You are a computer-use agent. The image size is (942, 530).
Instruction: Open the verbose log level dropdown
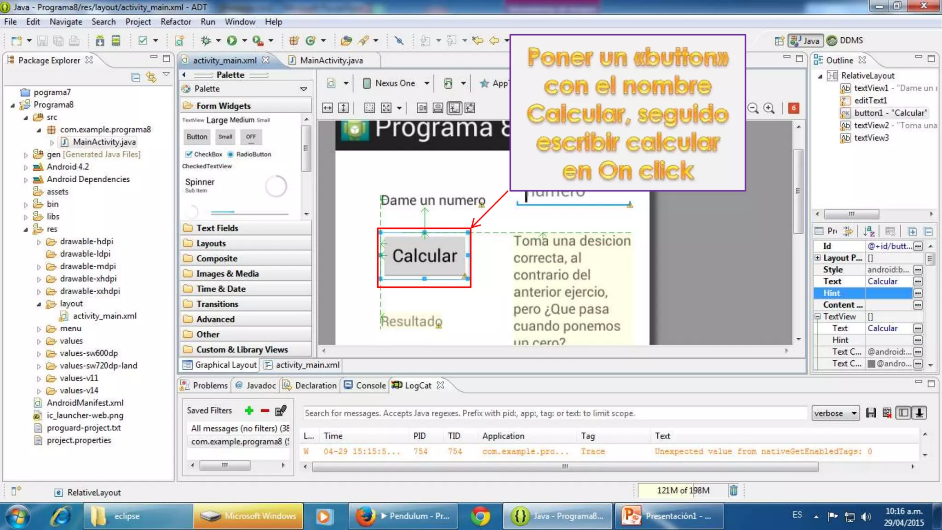point(835,413)
